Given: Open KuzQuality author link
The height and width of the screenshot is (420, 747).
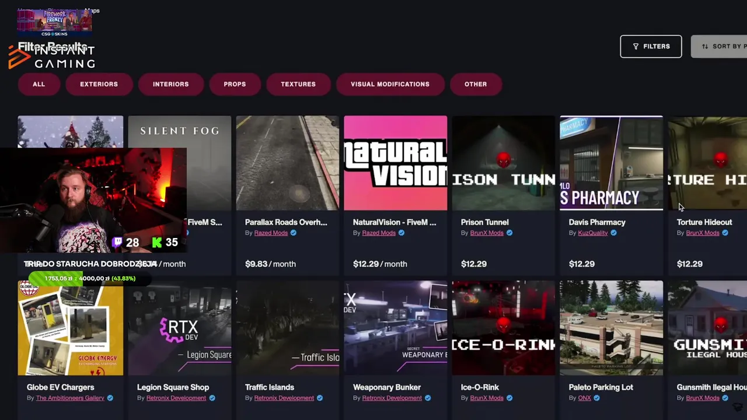Looking at the screenshot, I should (x=593, y=233).
